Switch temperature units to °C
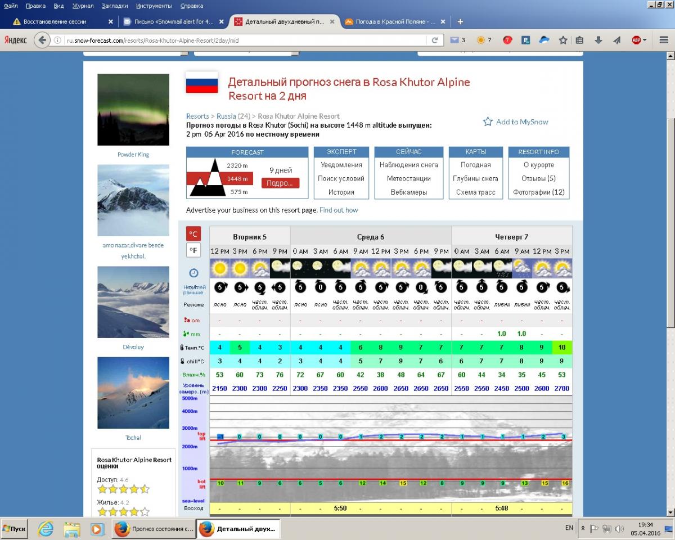 193,233
